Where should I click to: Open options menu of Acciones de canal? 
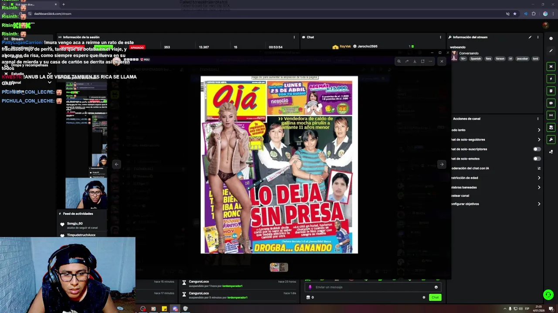(538, 119)
